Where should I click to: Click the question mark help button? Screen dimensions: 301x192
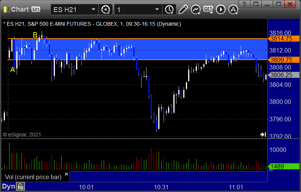click(244, 4)
